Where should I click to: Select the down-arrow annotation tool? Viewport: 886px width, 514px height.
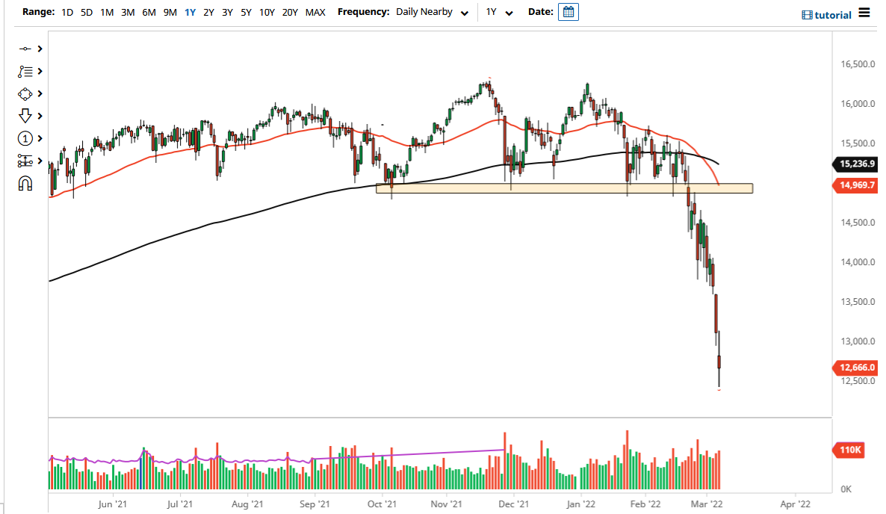point(25,116)
